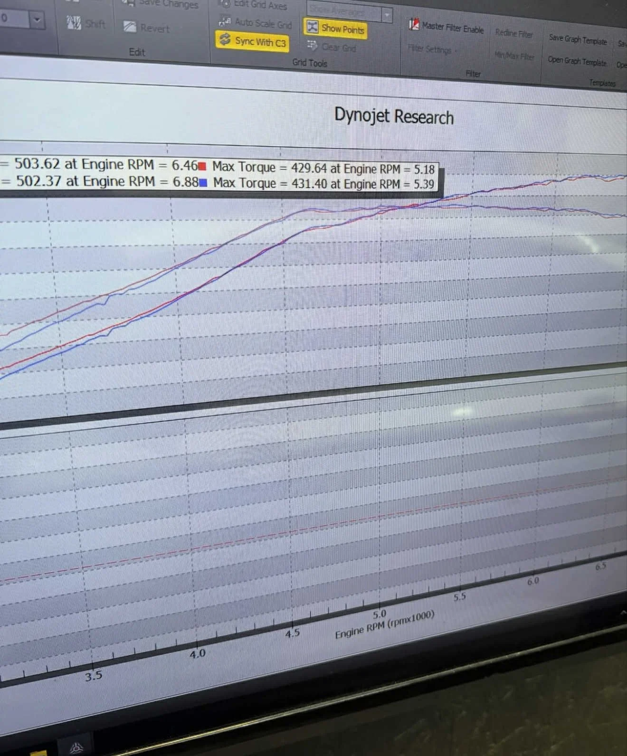Toggle Sync With C3
Image resolution: width=627 pixels, height=756 pixels.
pos(253,41)
